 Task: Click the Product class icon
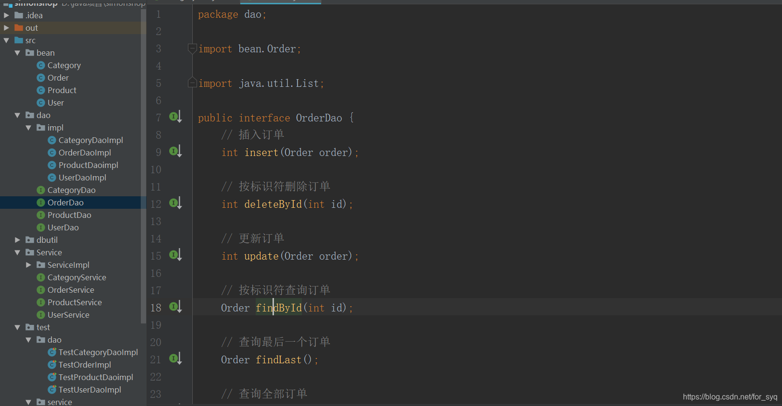41,90
